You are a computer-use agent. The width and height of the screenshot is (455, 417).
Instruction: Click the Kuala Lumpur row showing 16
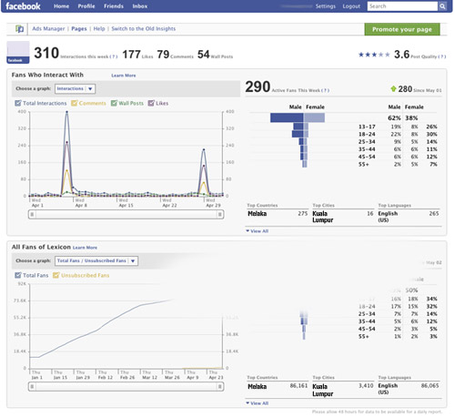(x=343, y=217)
